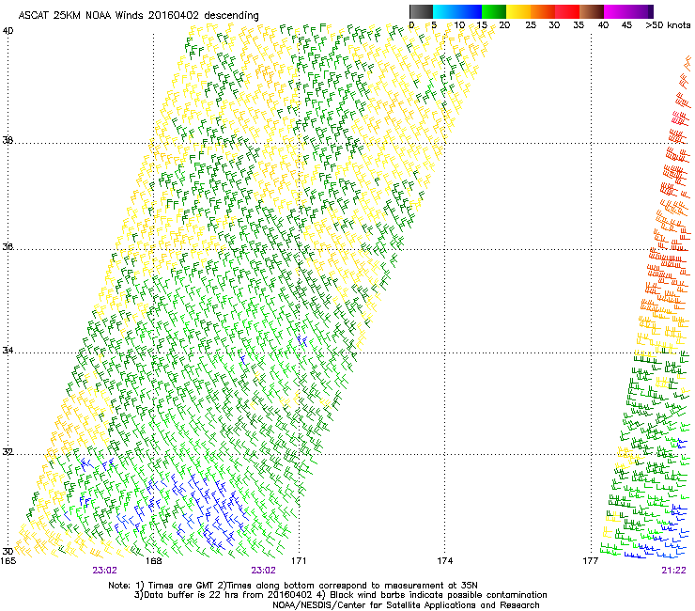695x611 pixels.
Task: Click latitude label '36'
Action: click(8, 246)
